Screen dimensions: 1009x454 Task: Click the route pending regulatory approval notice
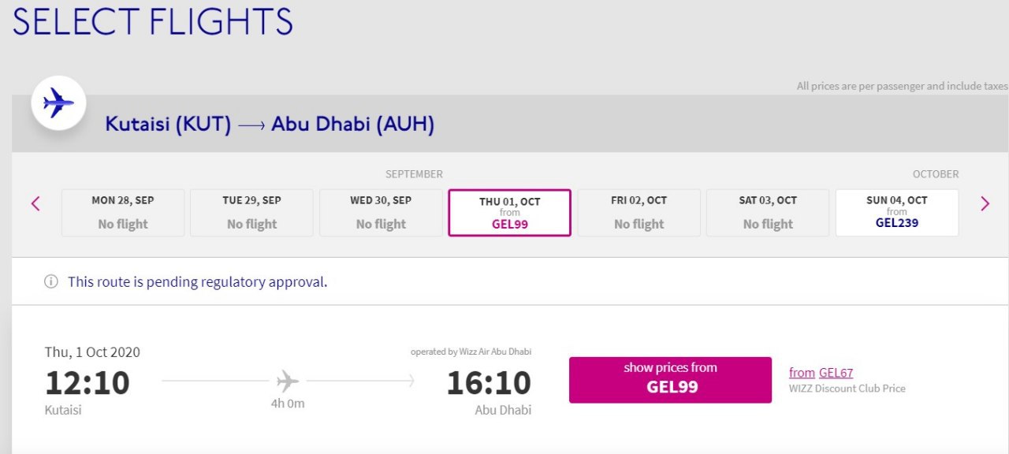coord(197,281)
